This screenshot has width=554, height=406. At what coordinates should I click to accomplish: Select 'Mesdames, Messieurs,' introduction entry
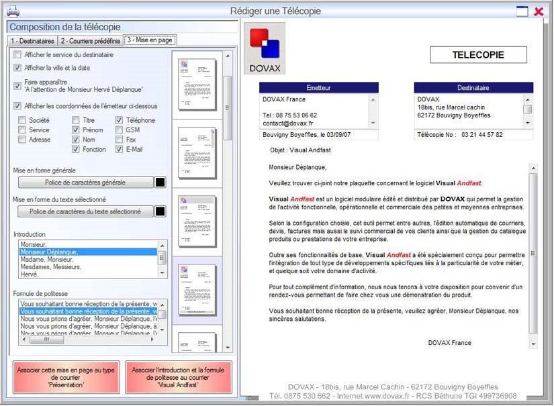pyautogui.click(x=87, y=267)
